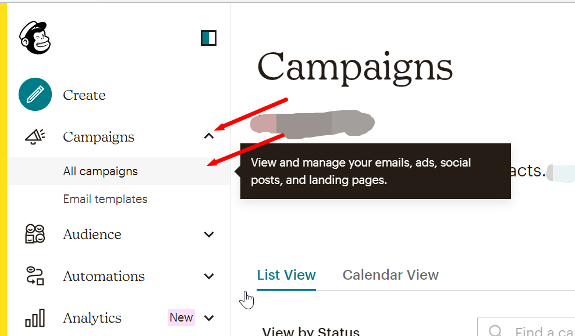Screen dimensions: 575x336
Task: Click the Find a campaign search field
Action: [541, 331]
